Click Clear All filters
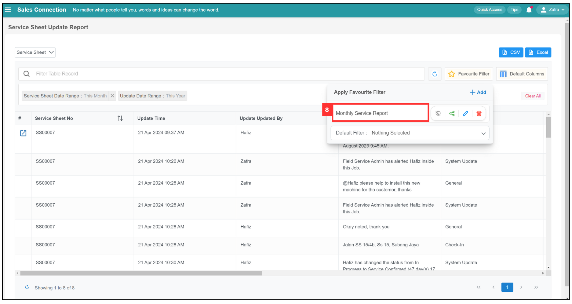Screen dimensions: 572x304 (533, 96)
